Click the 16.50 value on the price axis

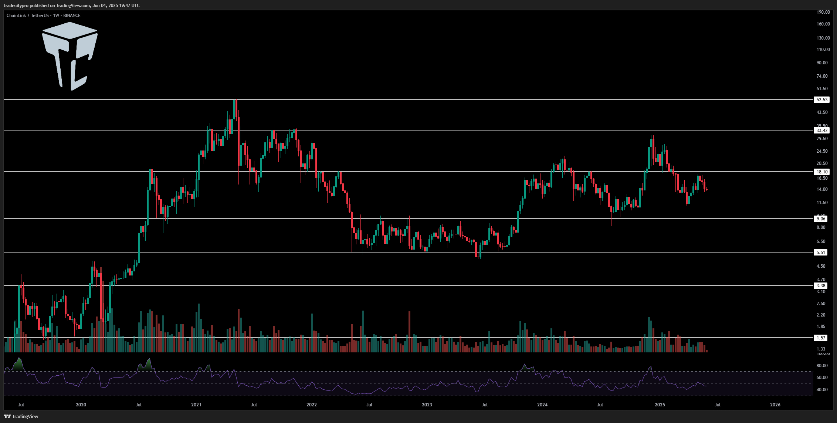coord(822,178)
